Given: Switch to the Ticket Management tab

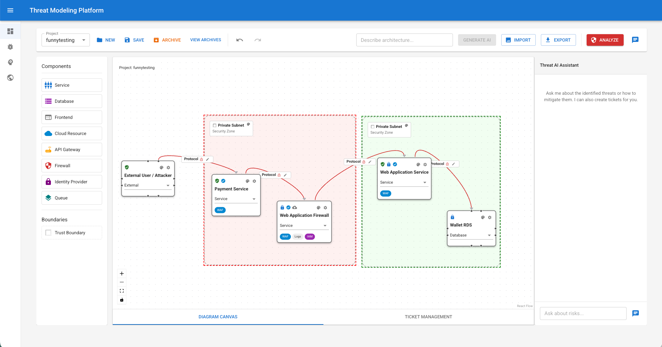Looking at the screenshot, I should click(x=428, y=317).
